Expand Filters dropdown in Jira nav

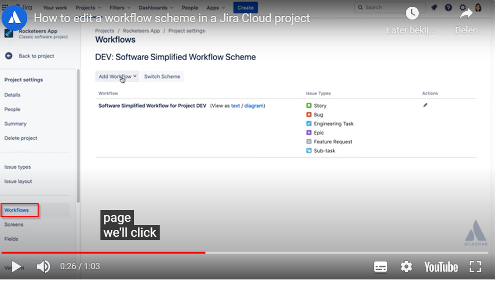tap(120, 8)
